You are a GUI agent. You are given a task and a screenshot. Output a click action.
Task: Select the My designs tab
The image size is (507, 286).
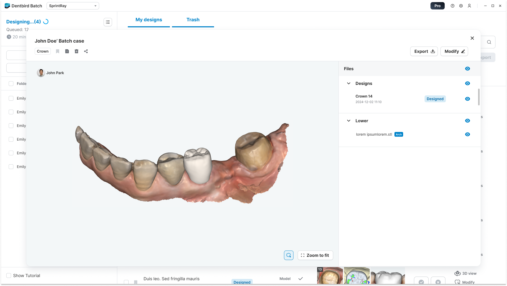(149, 20)
